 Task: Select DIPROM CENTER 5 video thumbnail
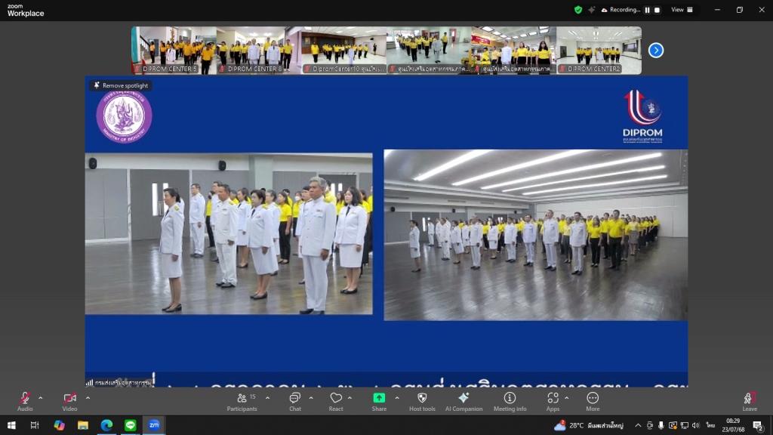coord(174,51)
